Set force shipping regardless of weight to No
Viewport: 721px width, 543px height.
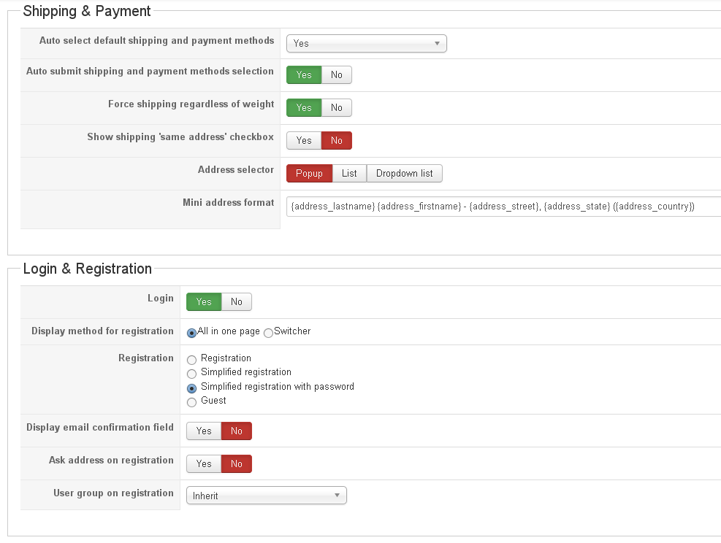(336, 108)
